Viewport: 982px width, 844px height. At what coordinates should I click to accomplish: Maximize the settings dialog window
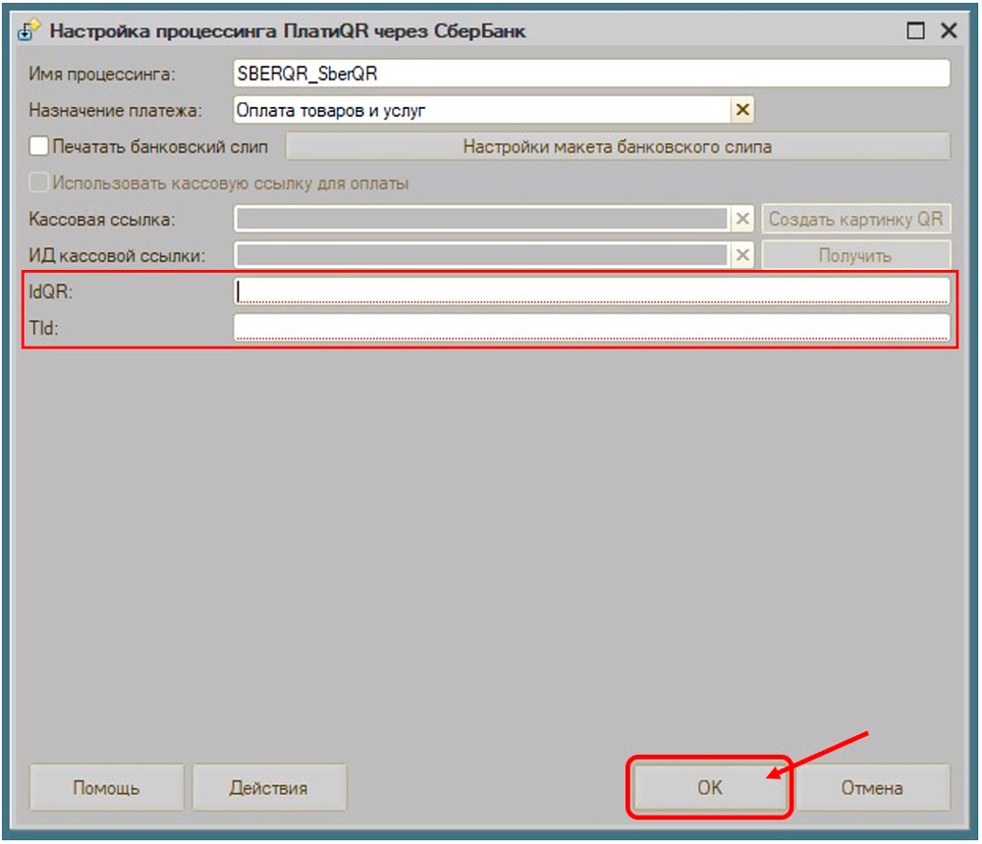tap(915, 30)
